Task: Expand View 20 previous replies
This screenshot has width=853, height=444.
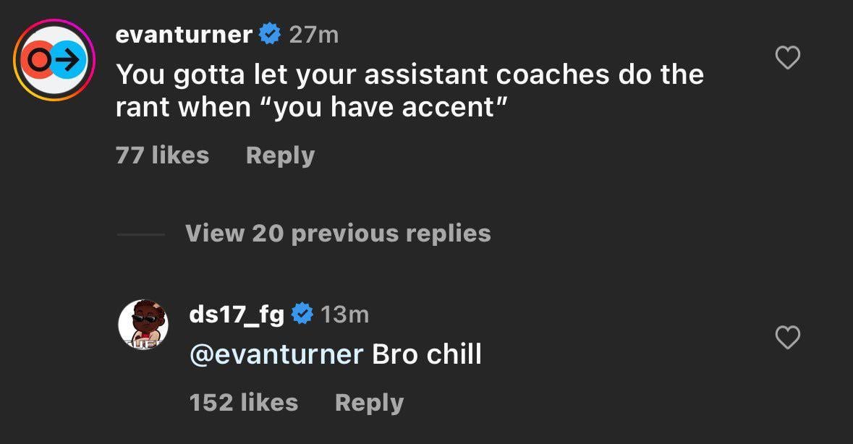Action: pos(338,234)
